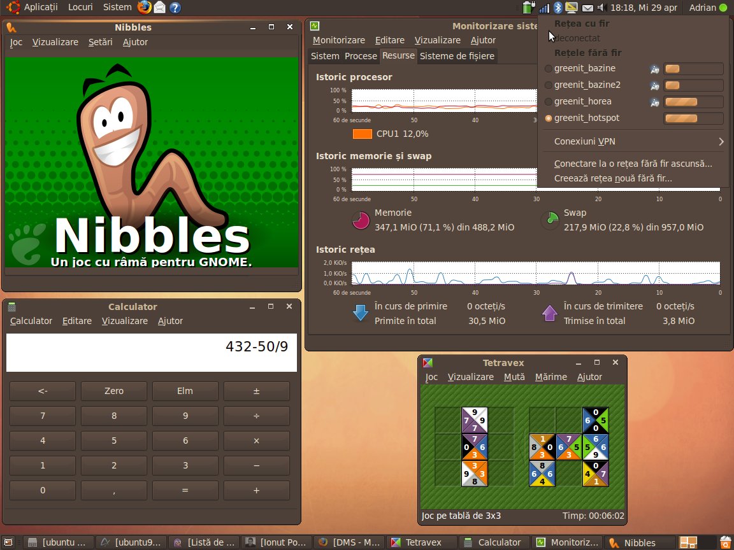
Task: Switch to the Sisteme de fișiere tab
Action: (x=457, y=56)
